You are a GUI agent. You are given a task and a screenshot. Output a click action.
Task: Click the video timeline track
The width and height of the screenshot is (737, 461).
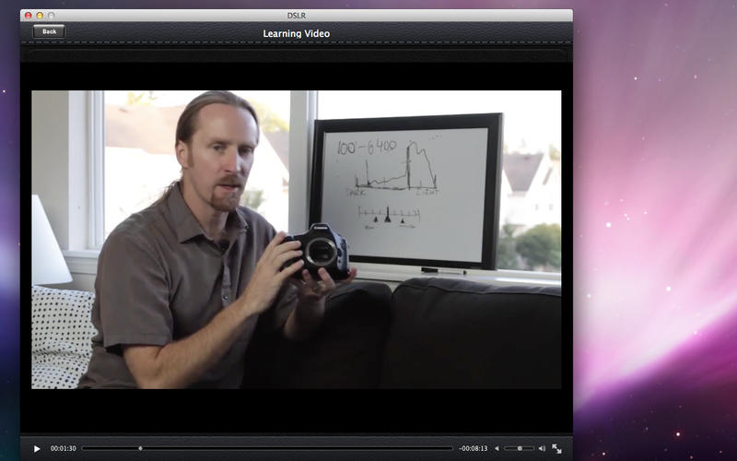point(267,448)
